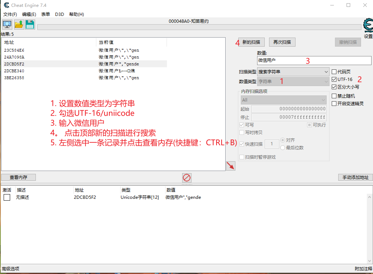373x274 pixels.
Task: Open the 数值类型 字符串 dropdown
Action: coord(293,81)
